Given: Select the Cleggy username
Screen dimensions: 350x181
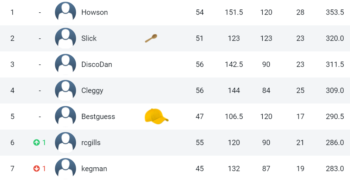Looking at the screenshot, I should pyautogui.click(x=92, y=90).
